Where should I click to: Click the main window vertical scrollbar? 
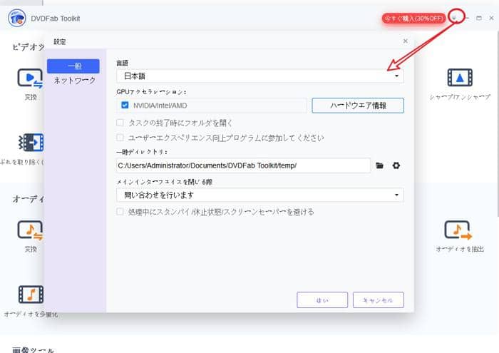coord(497,124)
